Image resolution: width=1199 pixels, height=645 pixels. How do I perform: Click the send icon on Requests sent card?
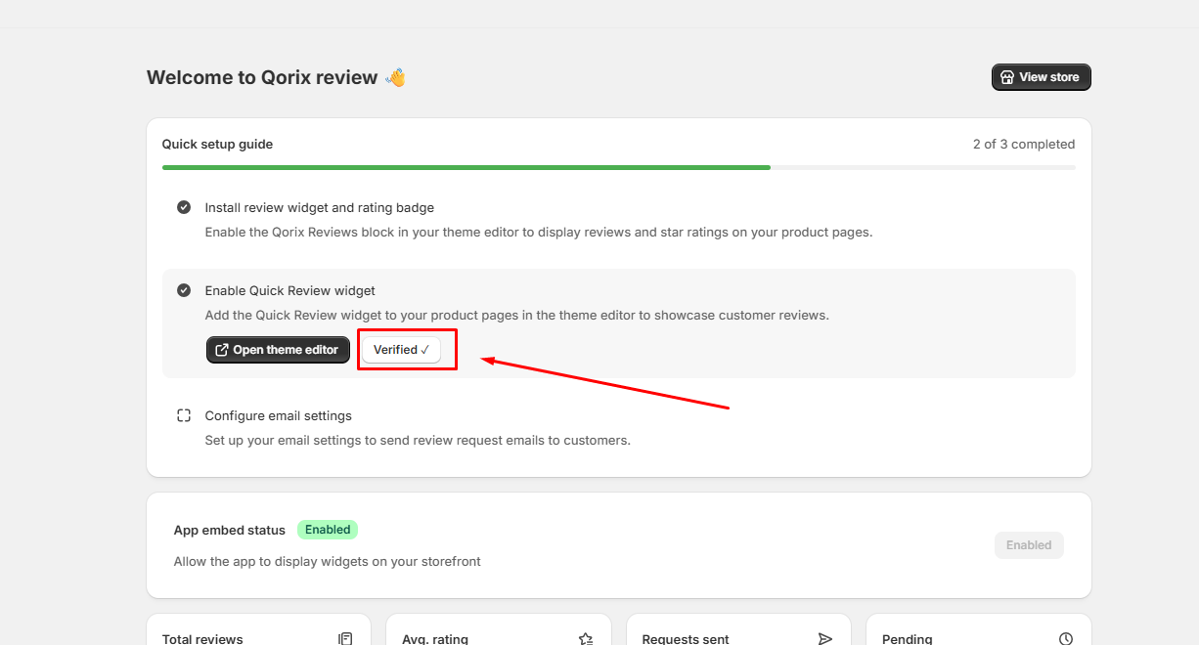pos(825,639)
